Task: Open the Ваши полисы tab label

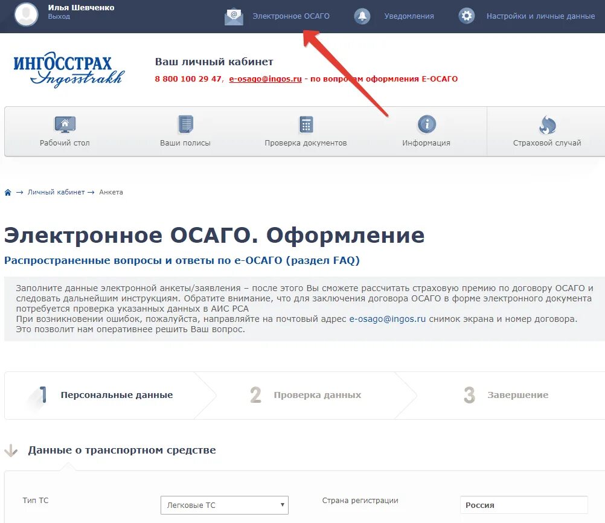Action: point(185,143)
